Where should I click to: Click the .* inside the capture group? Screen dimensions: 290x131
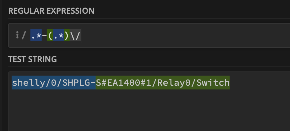tap(58, 36)
